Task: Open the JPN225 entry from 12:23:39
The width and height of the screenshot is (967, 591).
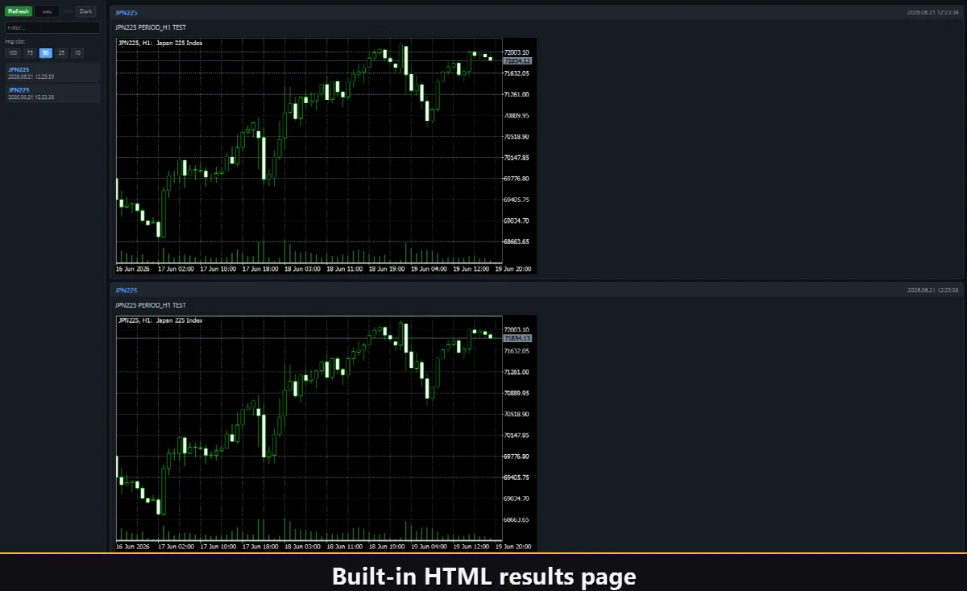Action: click(x=52, y=72)
